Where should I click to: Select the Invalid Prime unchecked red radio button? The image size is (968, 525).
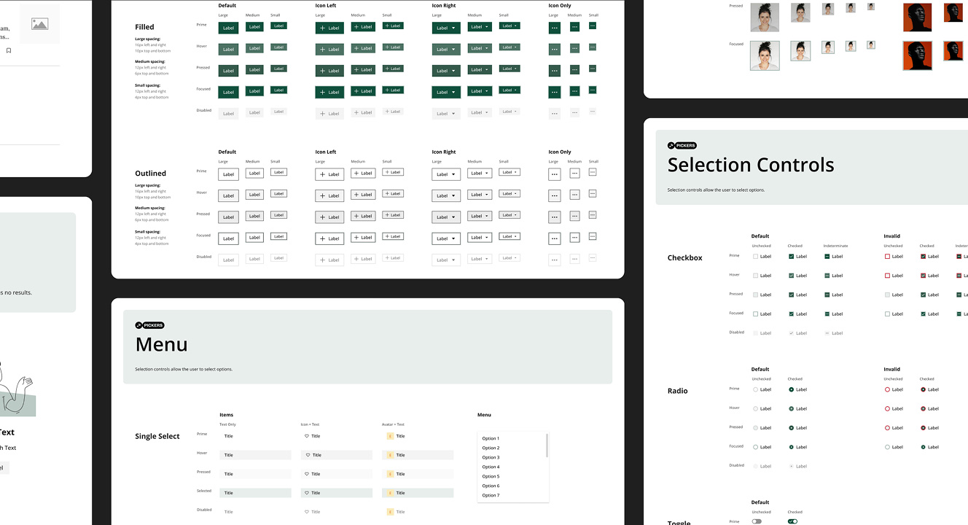coord(887,389)
